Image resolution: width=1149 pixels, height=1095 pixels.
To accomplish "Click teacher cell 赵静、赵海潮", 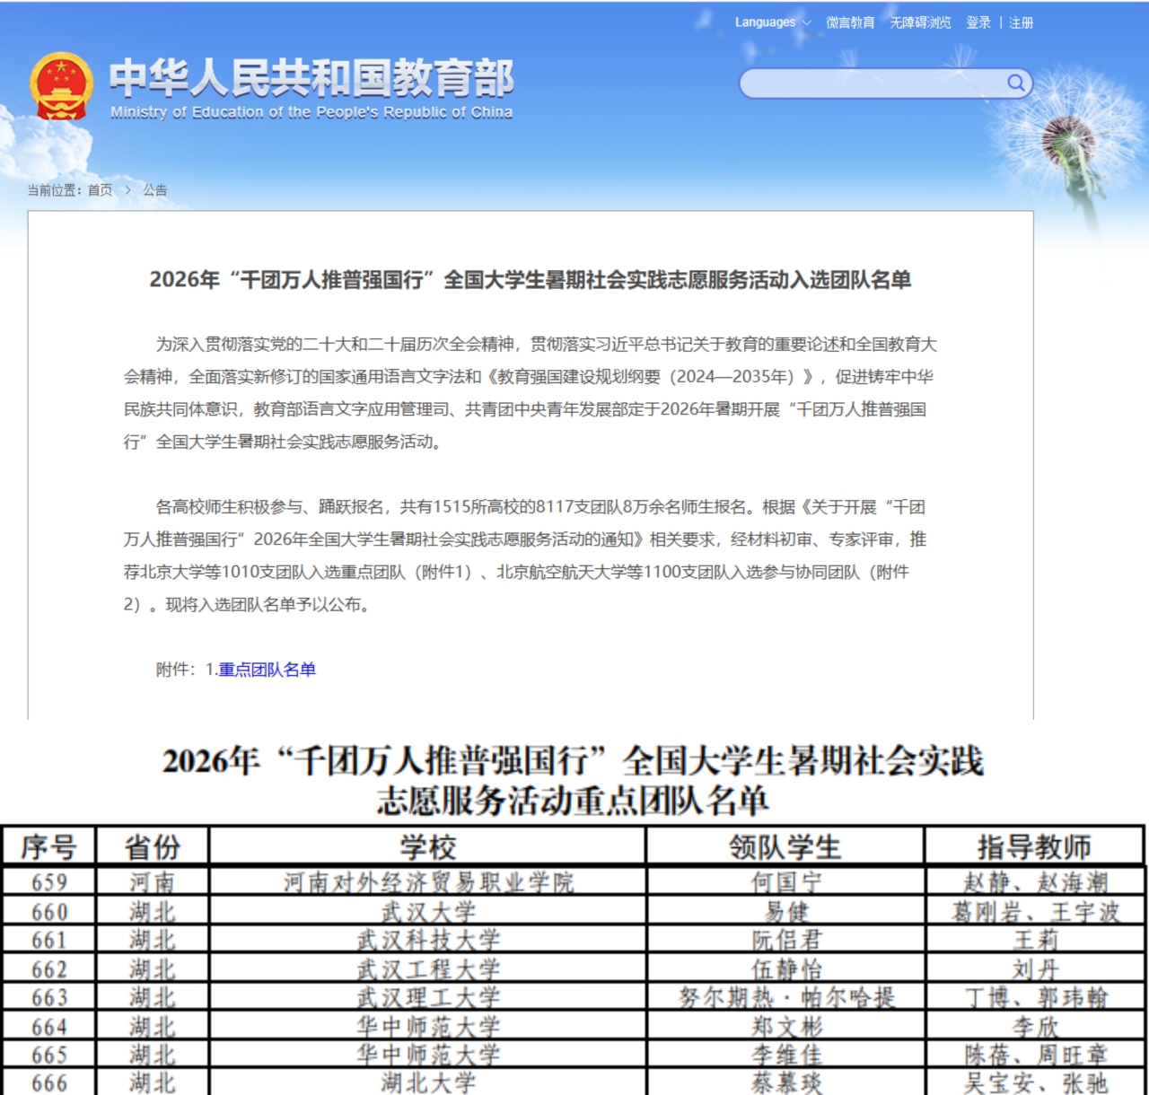I will [1036, 882].
